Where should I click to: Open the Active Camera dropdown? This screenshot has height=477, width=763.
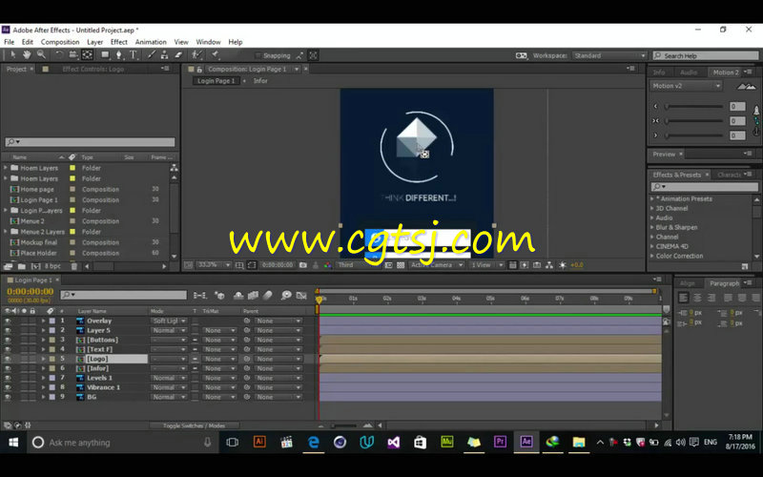(437, 265)
